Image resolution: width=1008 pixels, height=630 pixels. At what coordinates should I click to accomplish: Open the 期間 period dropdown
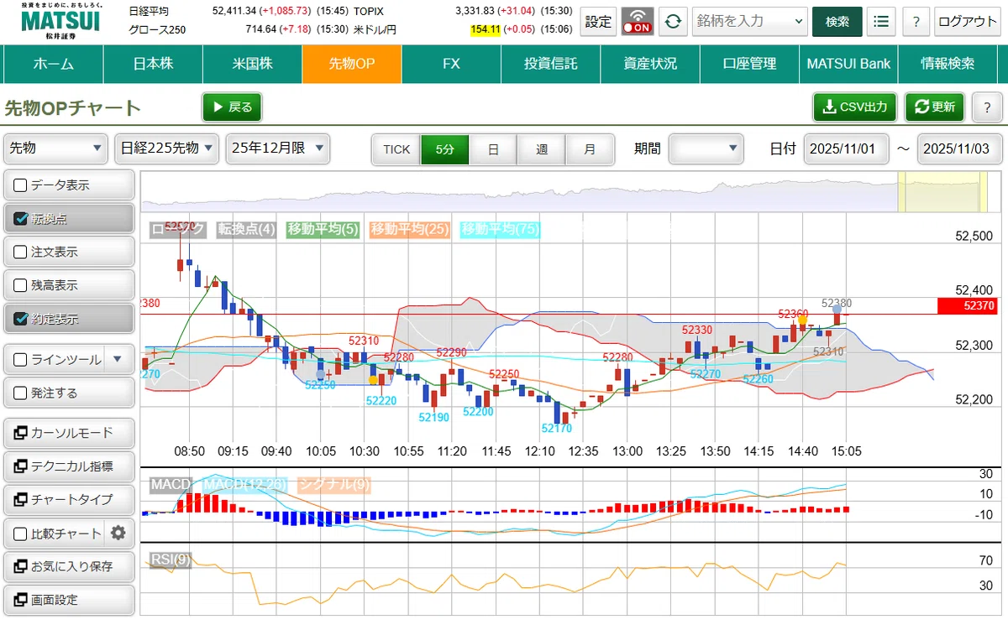[706, 148]
